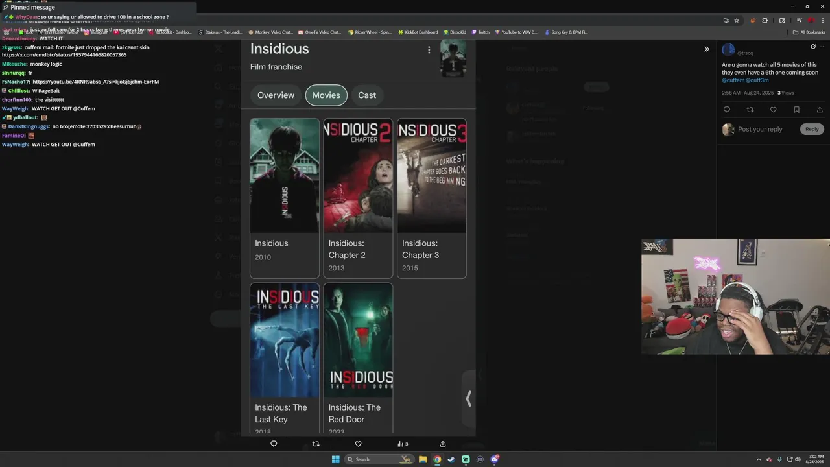Open the 'Stake.us - The Leadi...' bookmark
The image size is (830, 467).
220,32
